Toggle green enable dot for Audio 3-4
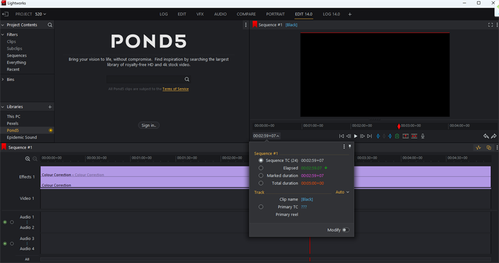Image resolution: width=499 pixels, height=263 pixels. (x=5, y=244)
